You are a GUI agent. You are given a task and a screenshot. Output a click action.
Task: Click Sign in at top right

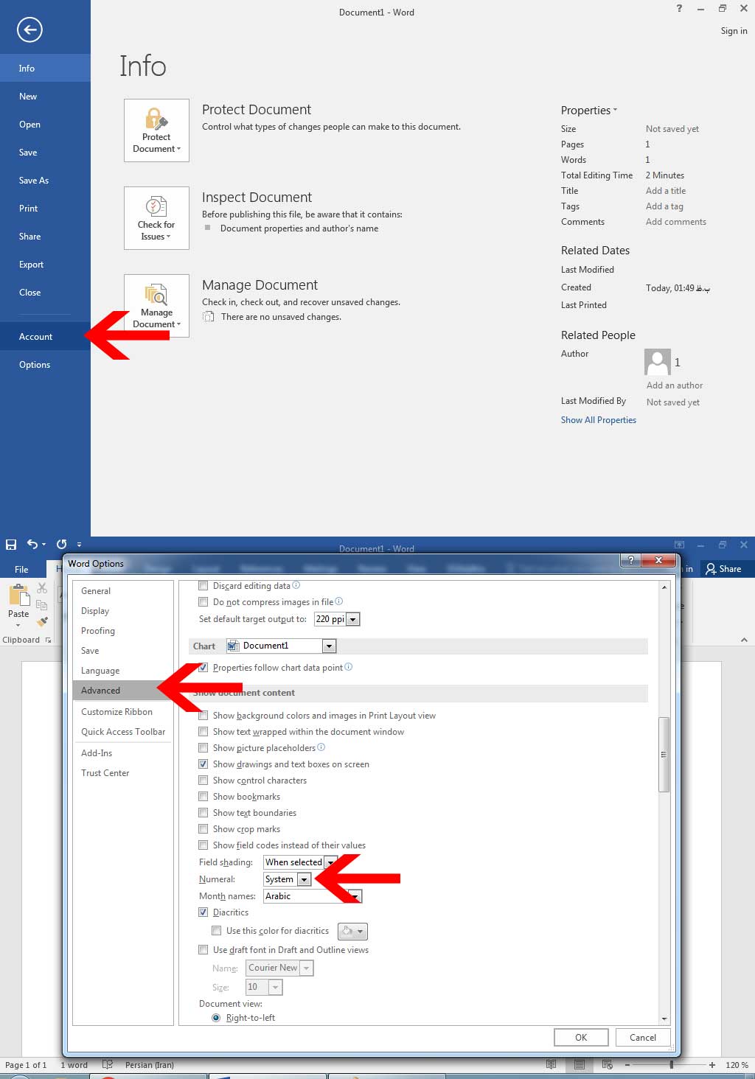point(734,31)
